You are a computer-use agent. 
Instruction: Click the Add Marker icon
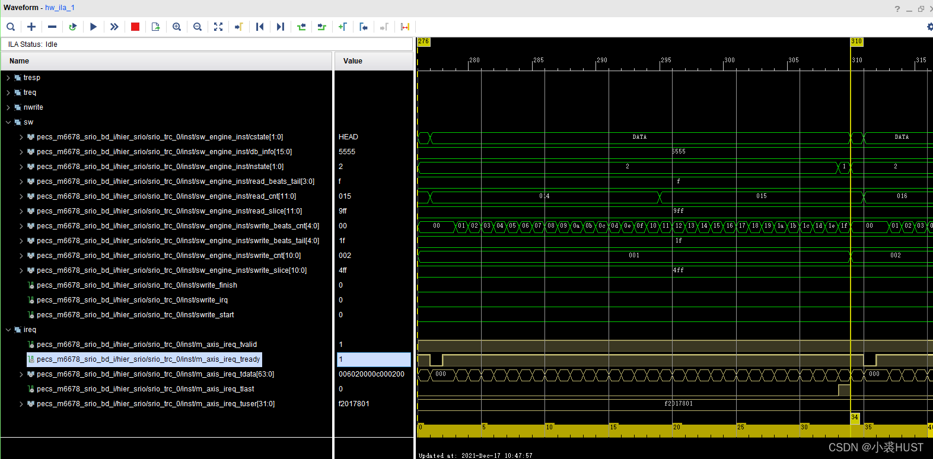343,27
